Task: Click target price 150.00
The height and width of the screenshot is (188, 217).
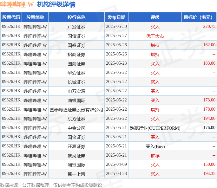Action: coord(209,164)
